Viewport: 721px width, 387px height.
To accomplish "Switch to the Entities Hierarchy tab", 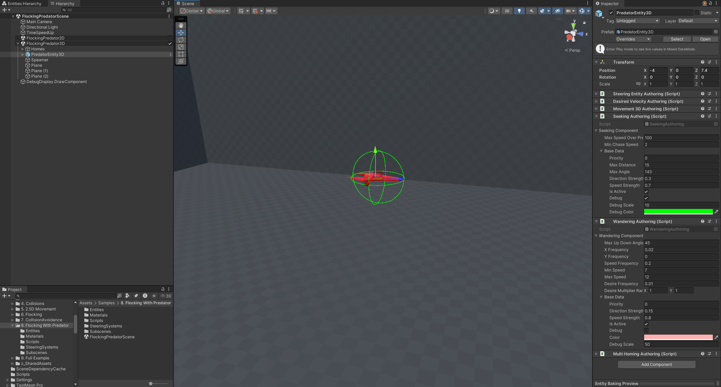I will click(x=22, y=3).
